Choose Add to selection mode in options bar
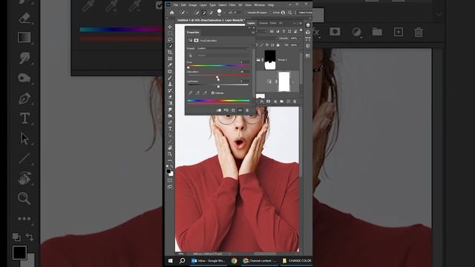This screenshot has width=475, height=267. 204,13
